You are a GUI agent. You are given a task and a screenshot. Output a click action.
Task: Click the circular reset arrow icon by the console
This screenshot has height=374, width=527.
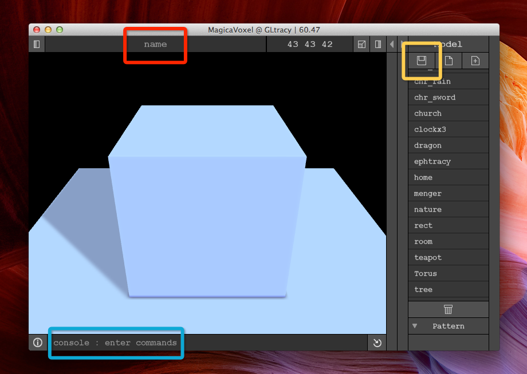click(x=377, y=343)
